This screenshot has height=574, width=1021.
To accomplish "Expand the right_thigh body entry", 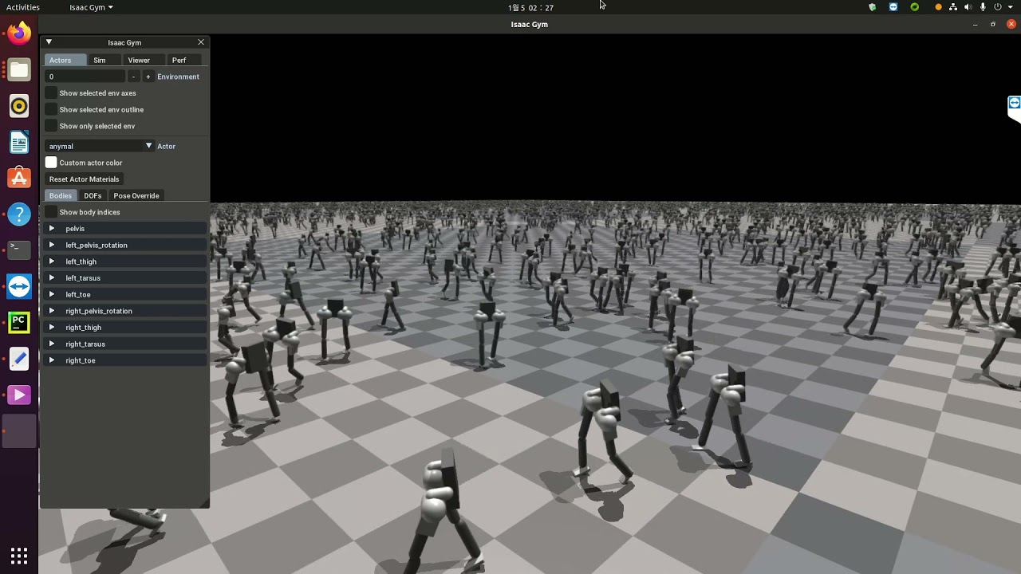I will (126, 328).
